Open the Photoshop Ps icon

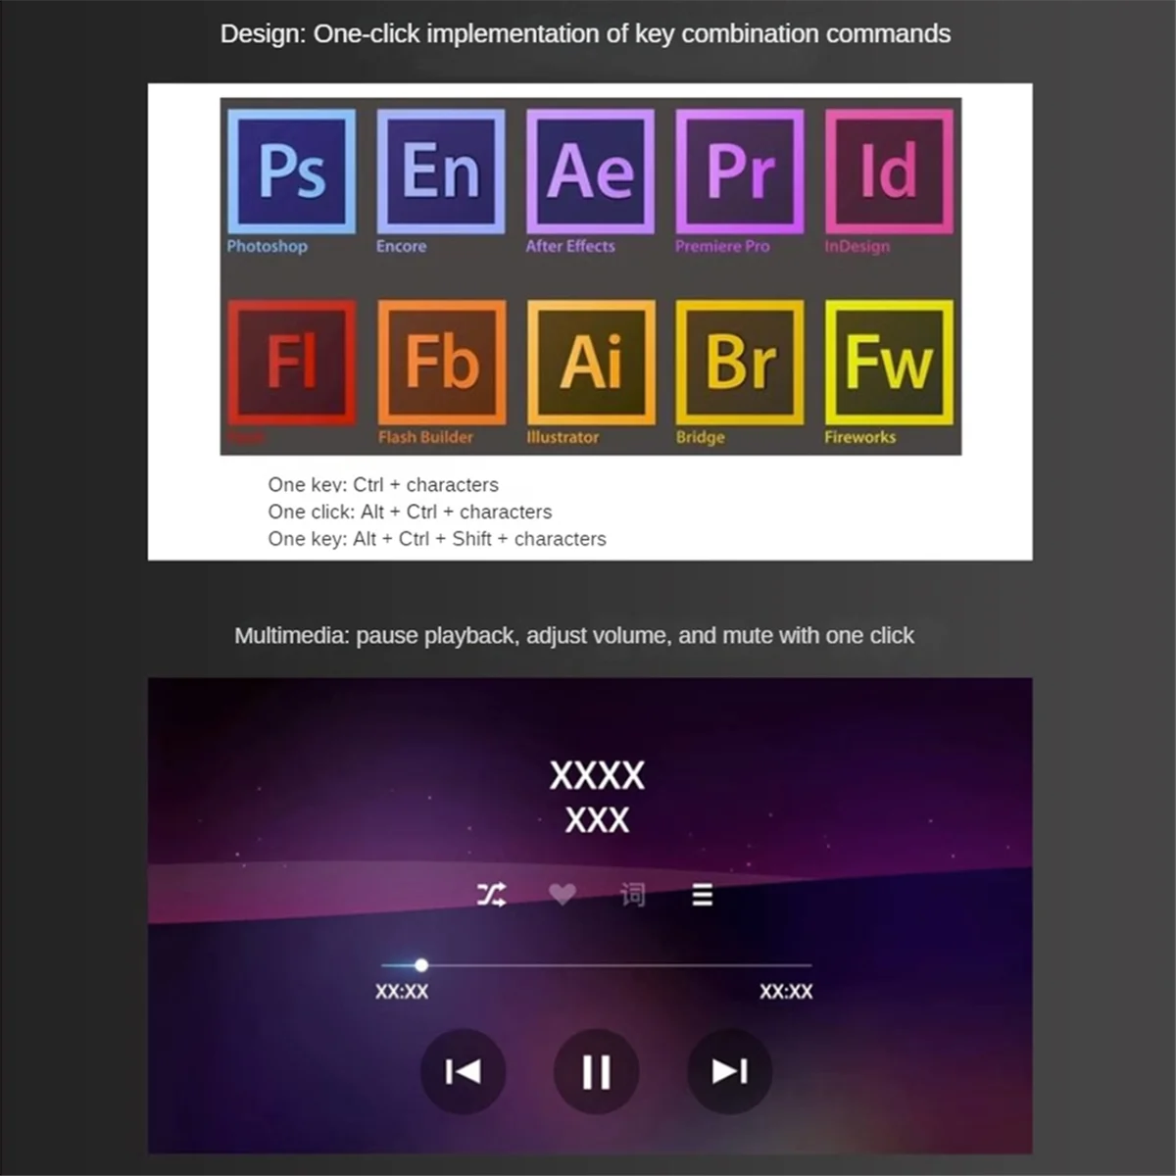(x=291, y=171)
